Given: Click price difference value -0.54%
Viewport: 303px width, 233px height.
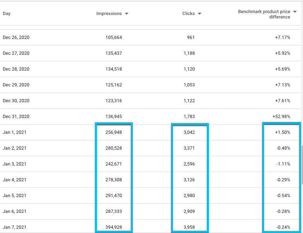Looking at the screenshot, I should (x=283, y=196).
